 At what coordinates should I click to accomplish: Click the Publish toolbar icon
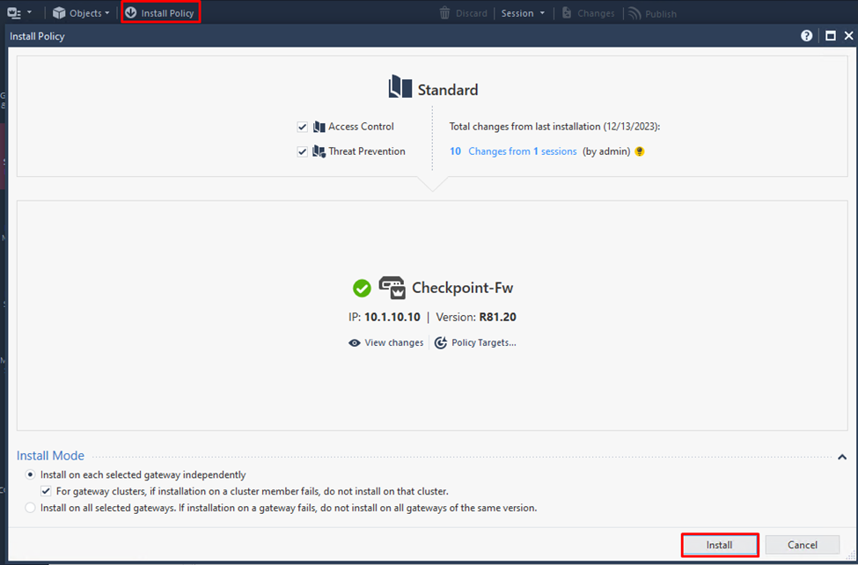634,13
